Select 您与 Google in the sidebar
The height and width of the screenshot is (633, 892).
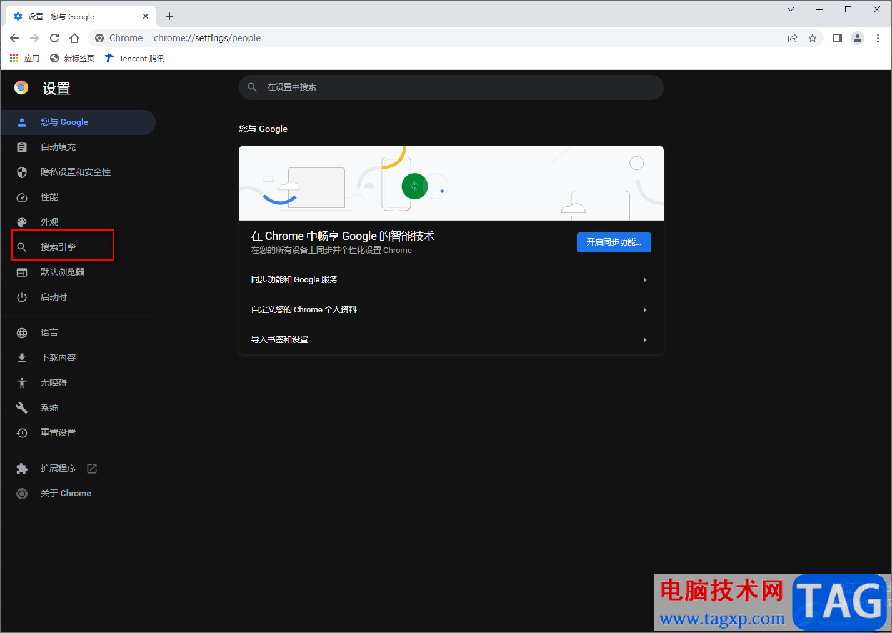point(78,122)
